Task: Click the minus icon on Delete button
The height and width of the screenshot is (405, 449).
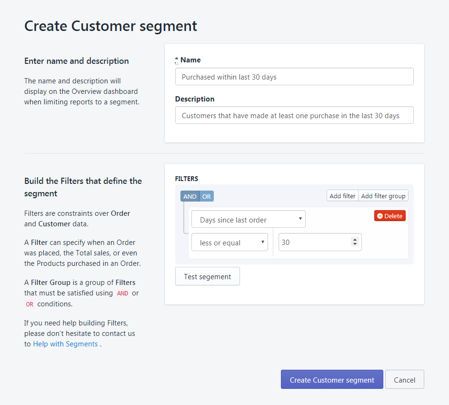Action: (x=380, y=216)
